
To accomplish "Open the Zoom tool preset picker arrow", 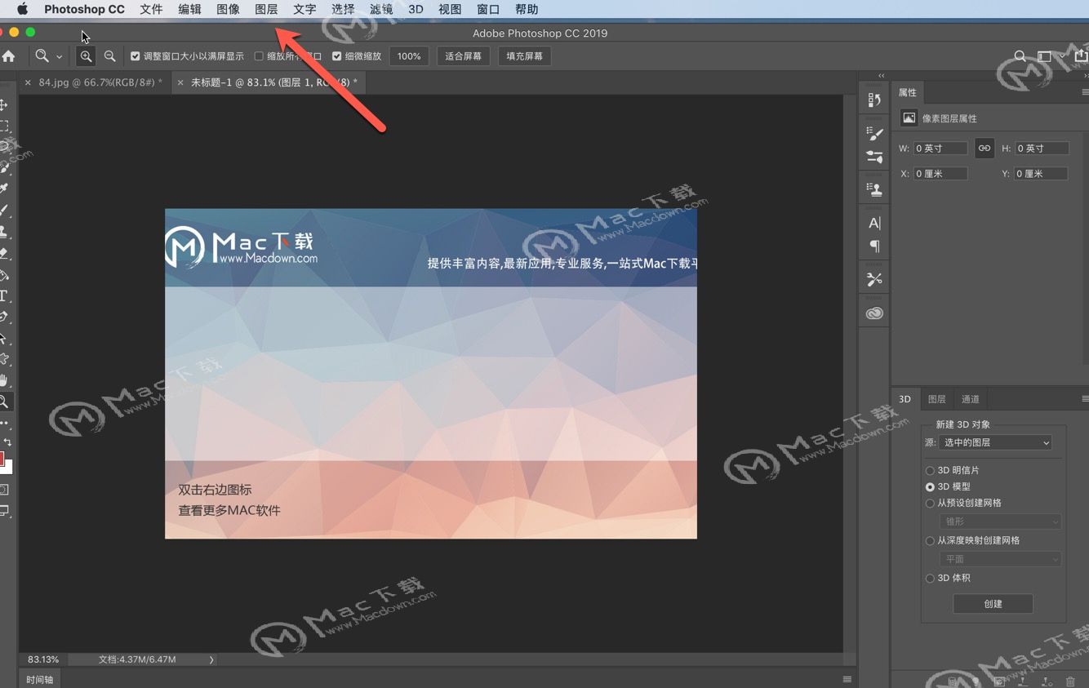I will point(59,57).
